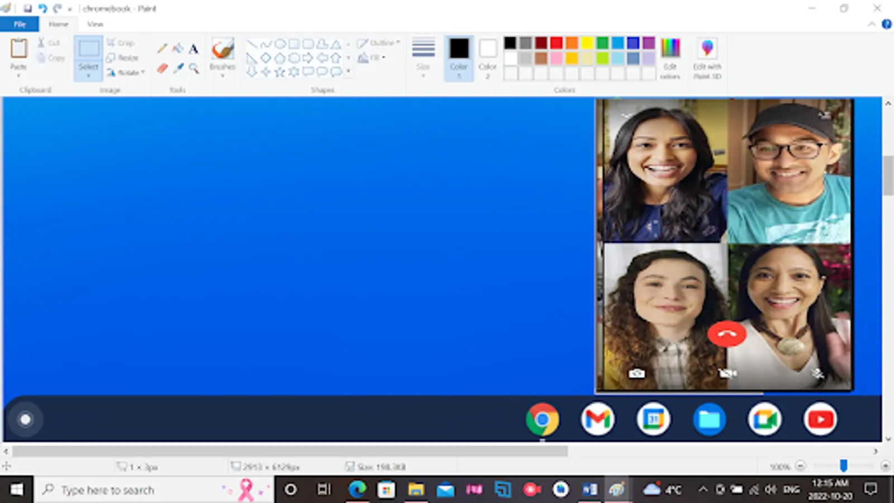Select the Pencil tool
The image size is (894, 503).
tap(162, 49)
